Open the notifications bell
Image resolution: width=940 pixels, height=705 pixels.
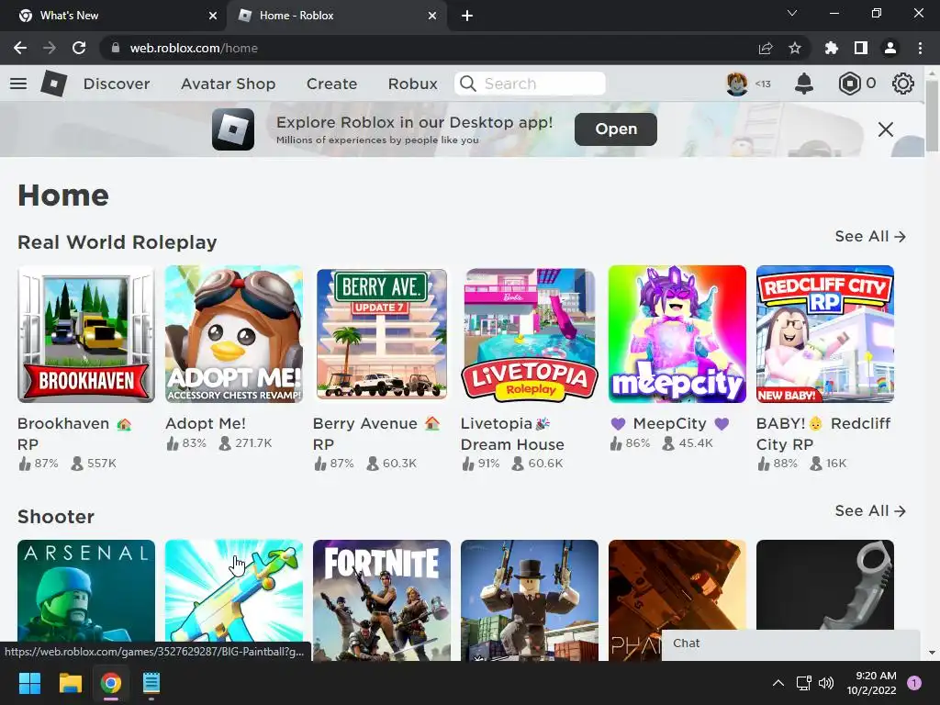click(x=804, y=84)
